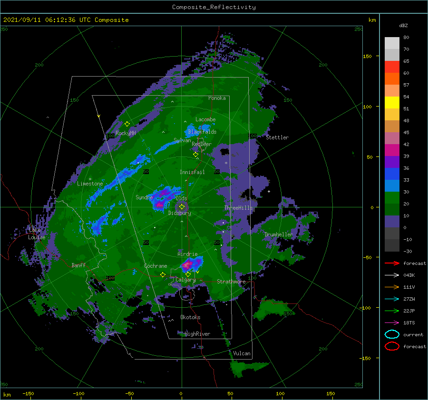The width and height of the screenshot is (428, 400).
Task: Click the red forecast ellipse symbol
Action: pyautogui.click(x=392, y=346)
